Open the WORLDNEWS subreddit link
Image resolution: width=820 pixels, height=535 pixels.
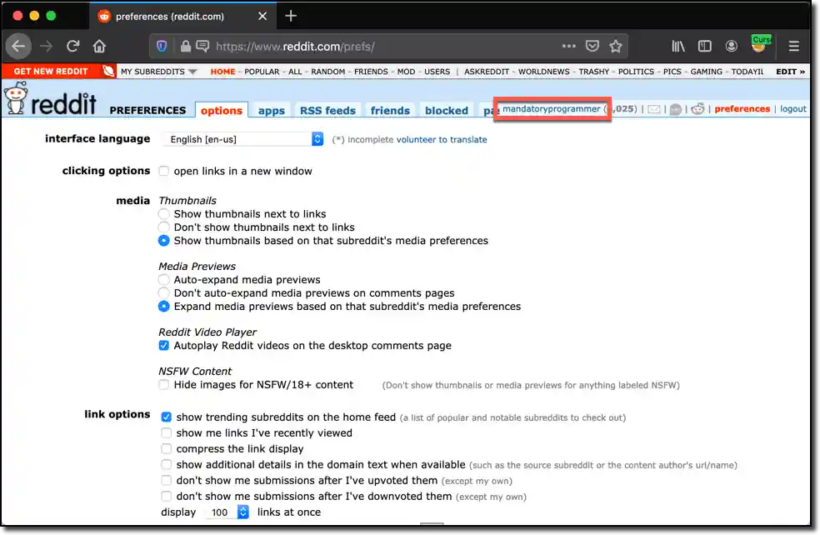[x=543, y=72]
